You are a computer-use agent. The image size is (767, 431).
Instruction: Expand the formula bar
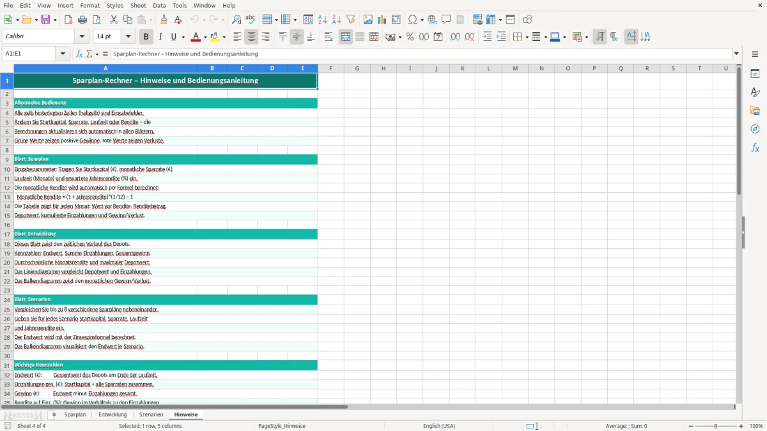click(x=736, y=54)
